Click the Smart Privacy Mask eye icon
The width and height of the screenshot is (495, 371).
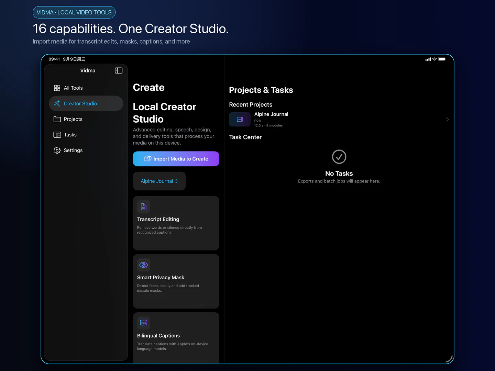[144, 265]
